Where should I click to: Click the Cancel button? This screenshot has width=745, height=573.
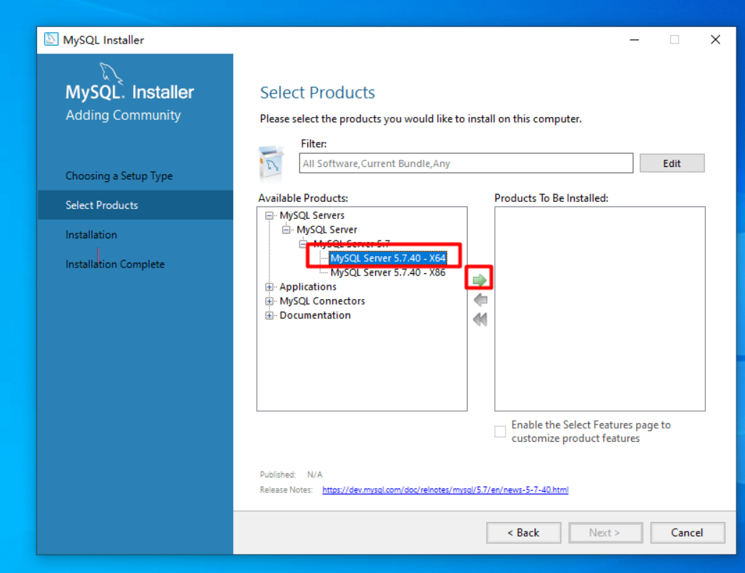[687, 532]
